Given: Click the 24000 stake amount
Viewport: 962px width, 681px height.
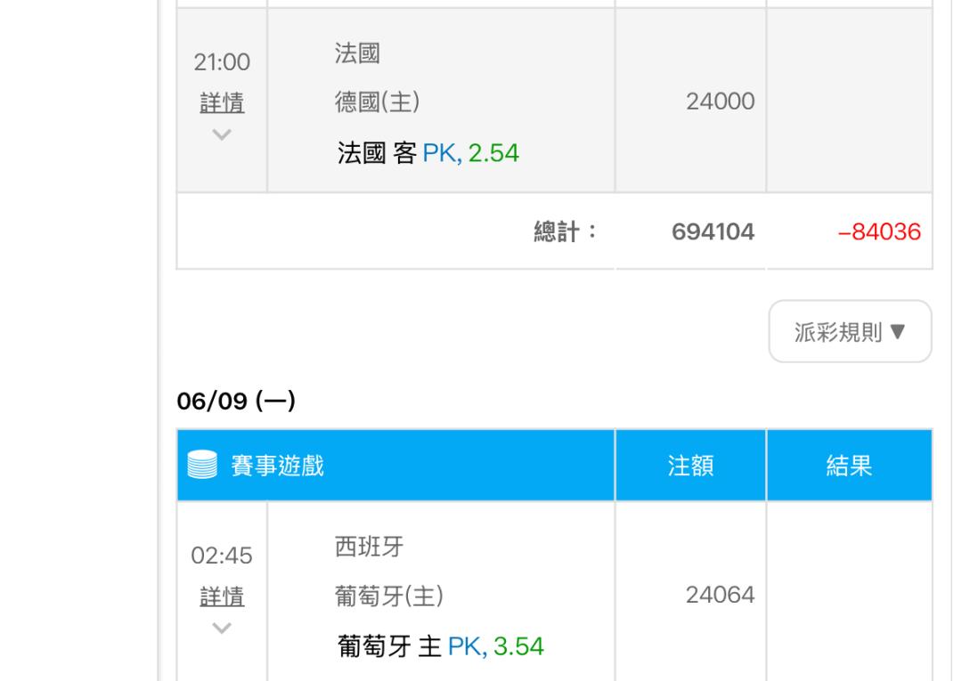Looking at the screenshot, I should [x=721, y=101].
